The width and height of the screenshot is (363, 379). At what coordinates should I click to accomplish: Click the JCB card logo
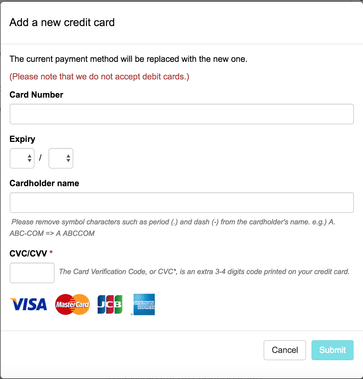point(110,304)
